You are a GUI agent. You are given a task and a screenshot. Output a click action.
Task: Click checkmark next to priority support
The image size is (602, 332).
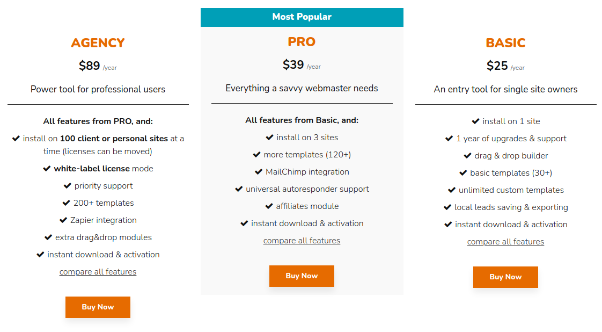(67, 185)
